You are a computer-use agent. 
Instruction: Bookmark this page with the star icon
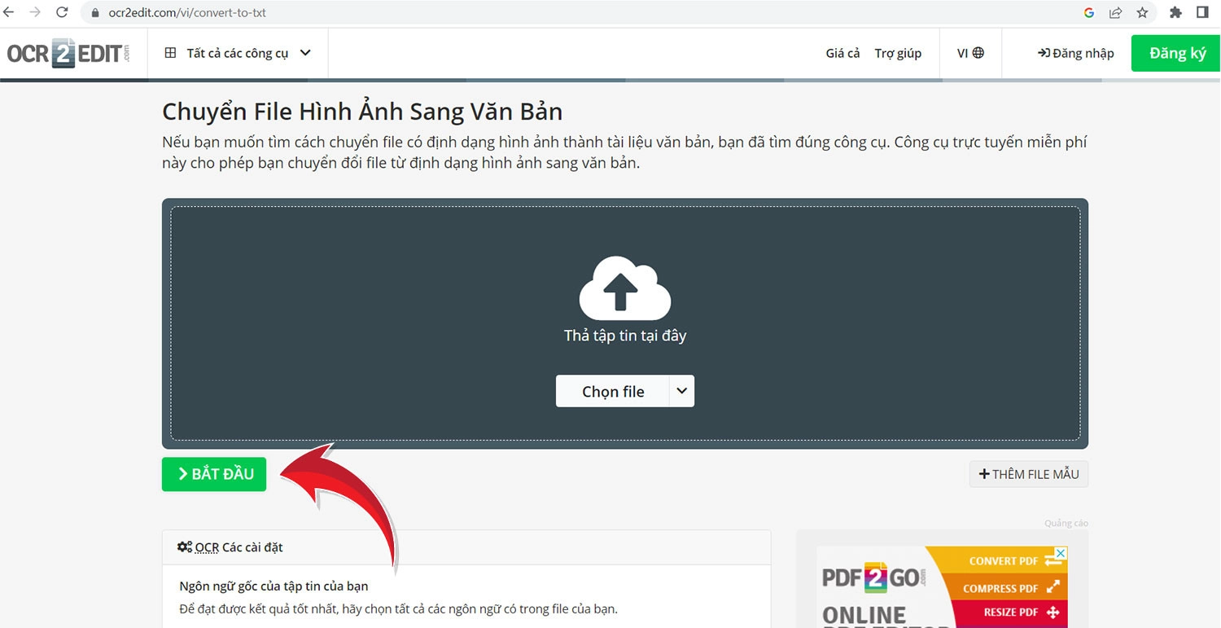[1142, 12]
